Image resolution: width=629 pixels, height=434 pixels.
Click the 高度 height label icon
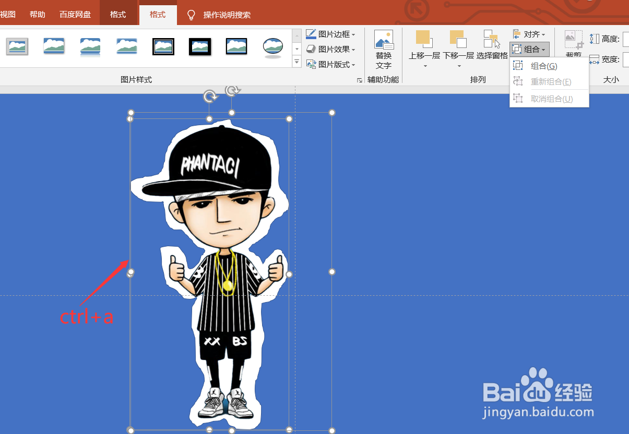(595, 39)
